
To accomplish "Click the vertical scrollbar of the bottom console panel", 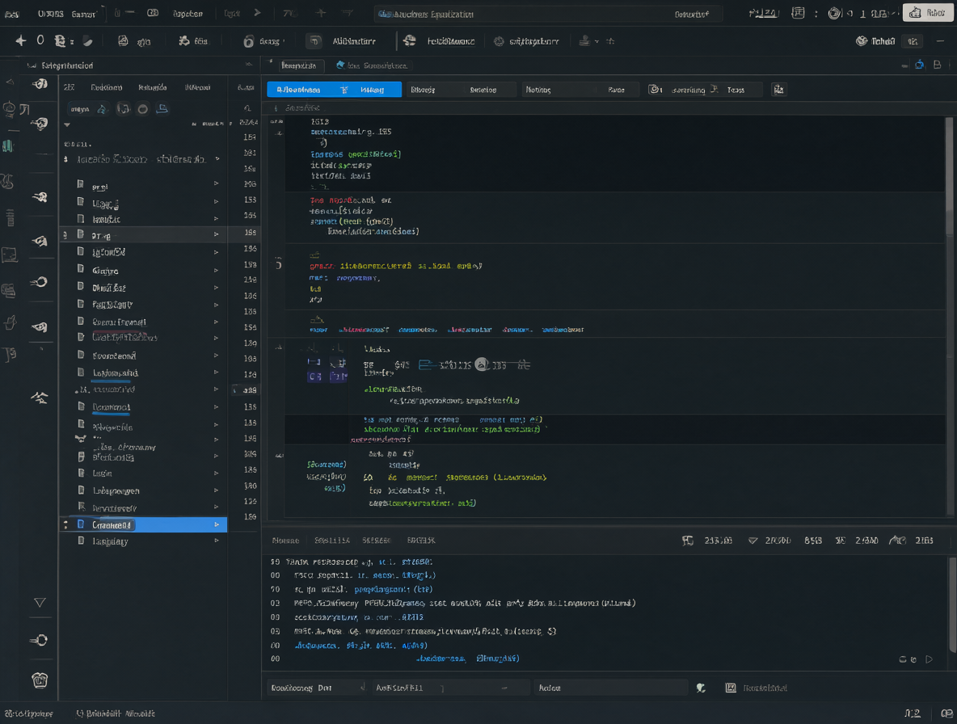I will (952, 605).
